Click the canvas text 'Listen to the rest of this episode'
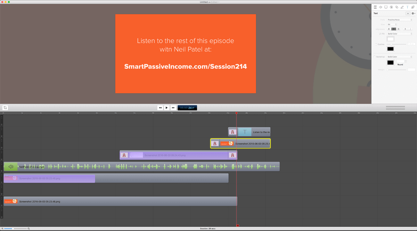417x231 pixels. coord(186,41)
